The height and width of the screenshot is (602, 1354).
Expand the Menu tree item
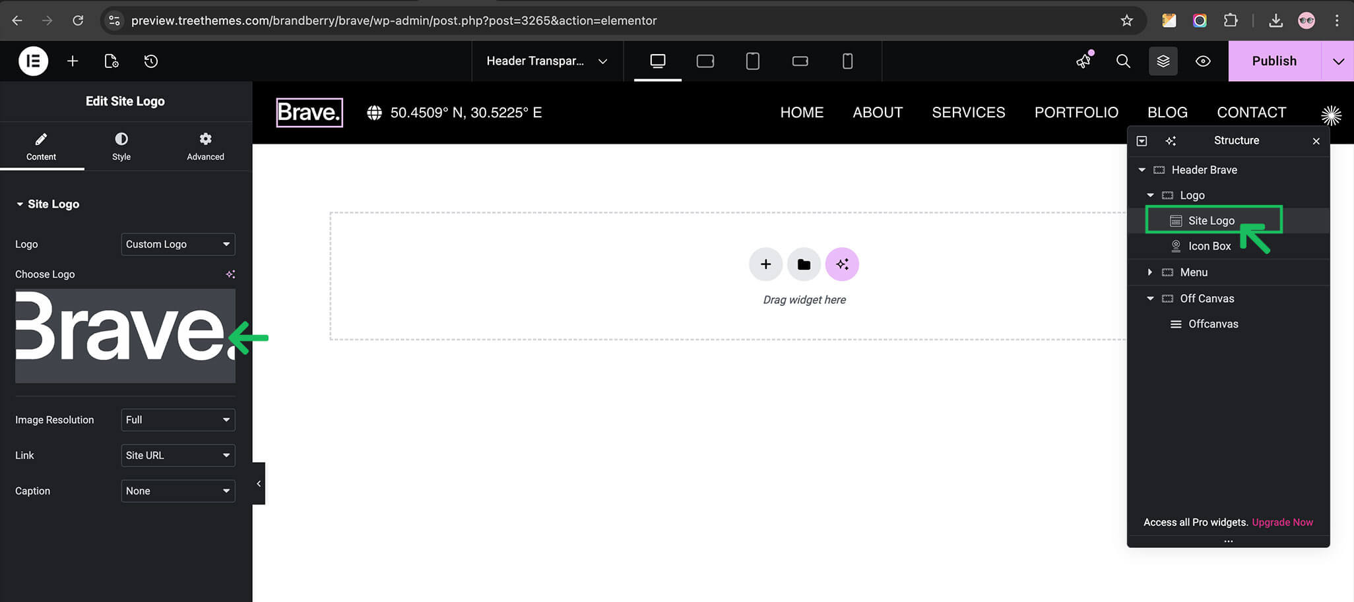[1150, 272]
